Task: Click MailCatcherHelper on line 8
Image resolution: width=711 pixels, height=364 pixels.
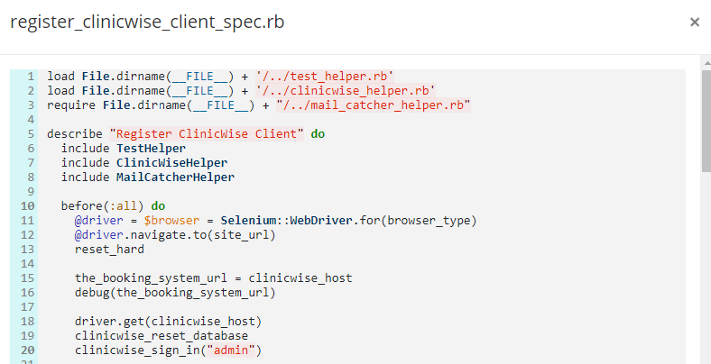Action: point(175,177)
